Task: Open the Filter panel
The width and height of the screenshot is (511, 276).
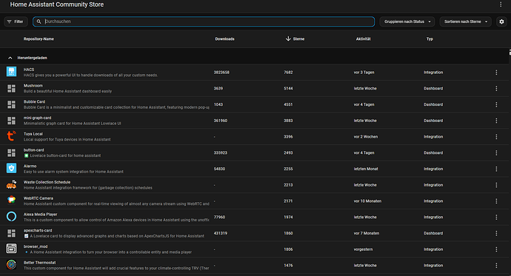Action: coord(16,21)
